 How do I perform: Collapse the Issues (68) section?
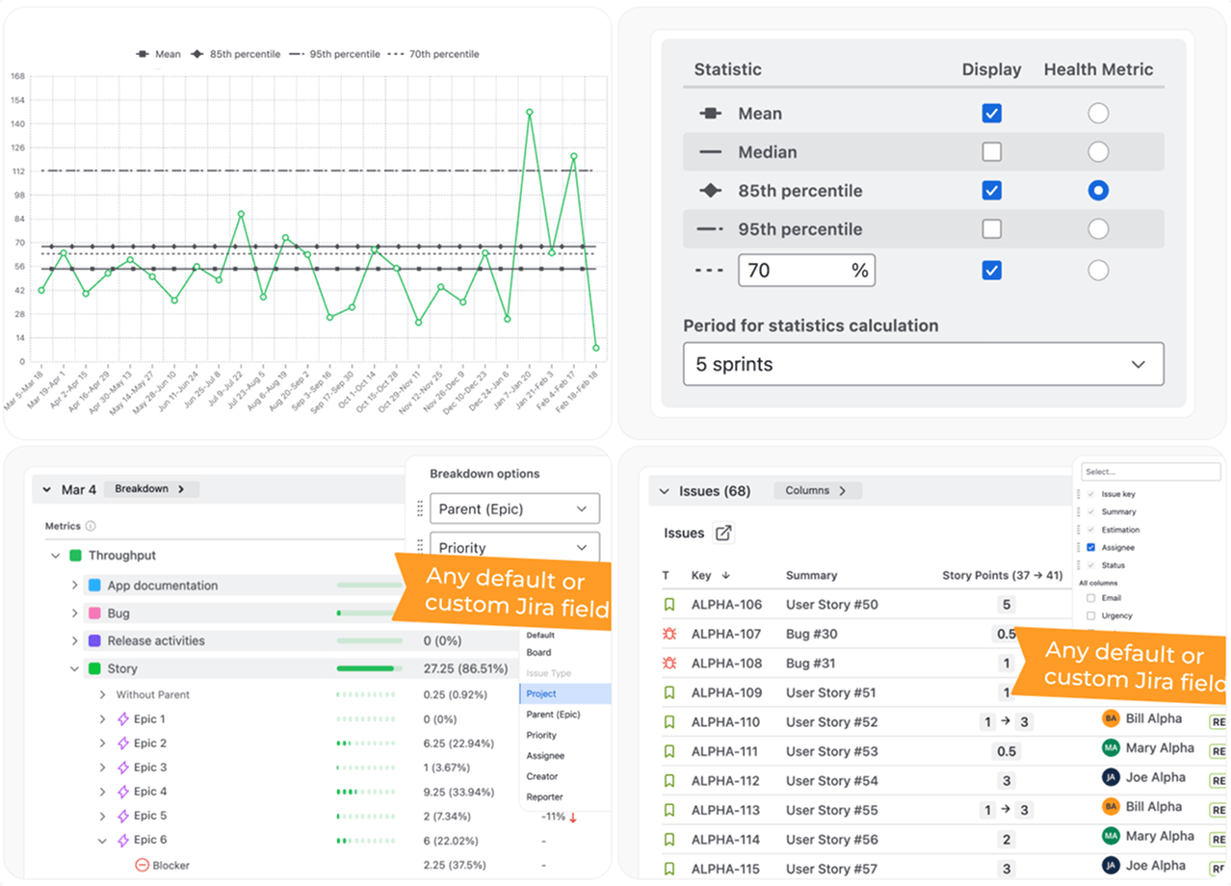point(664,491)
